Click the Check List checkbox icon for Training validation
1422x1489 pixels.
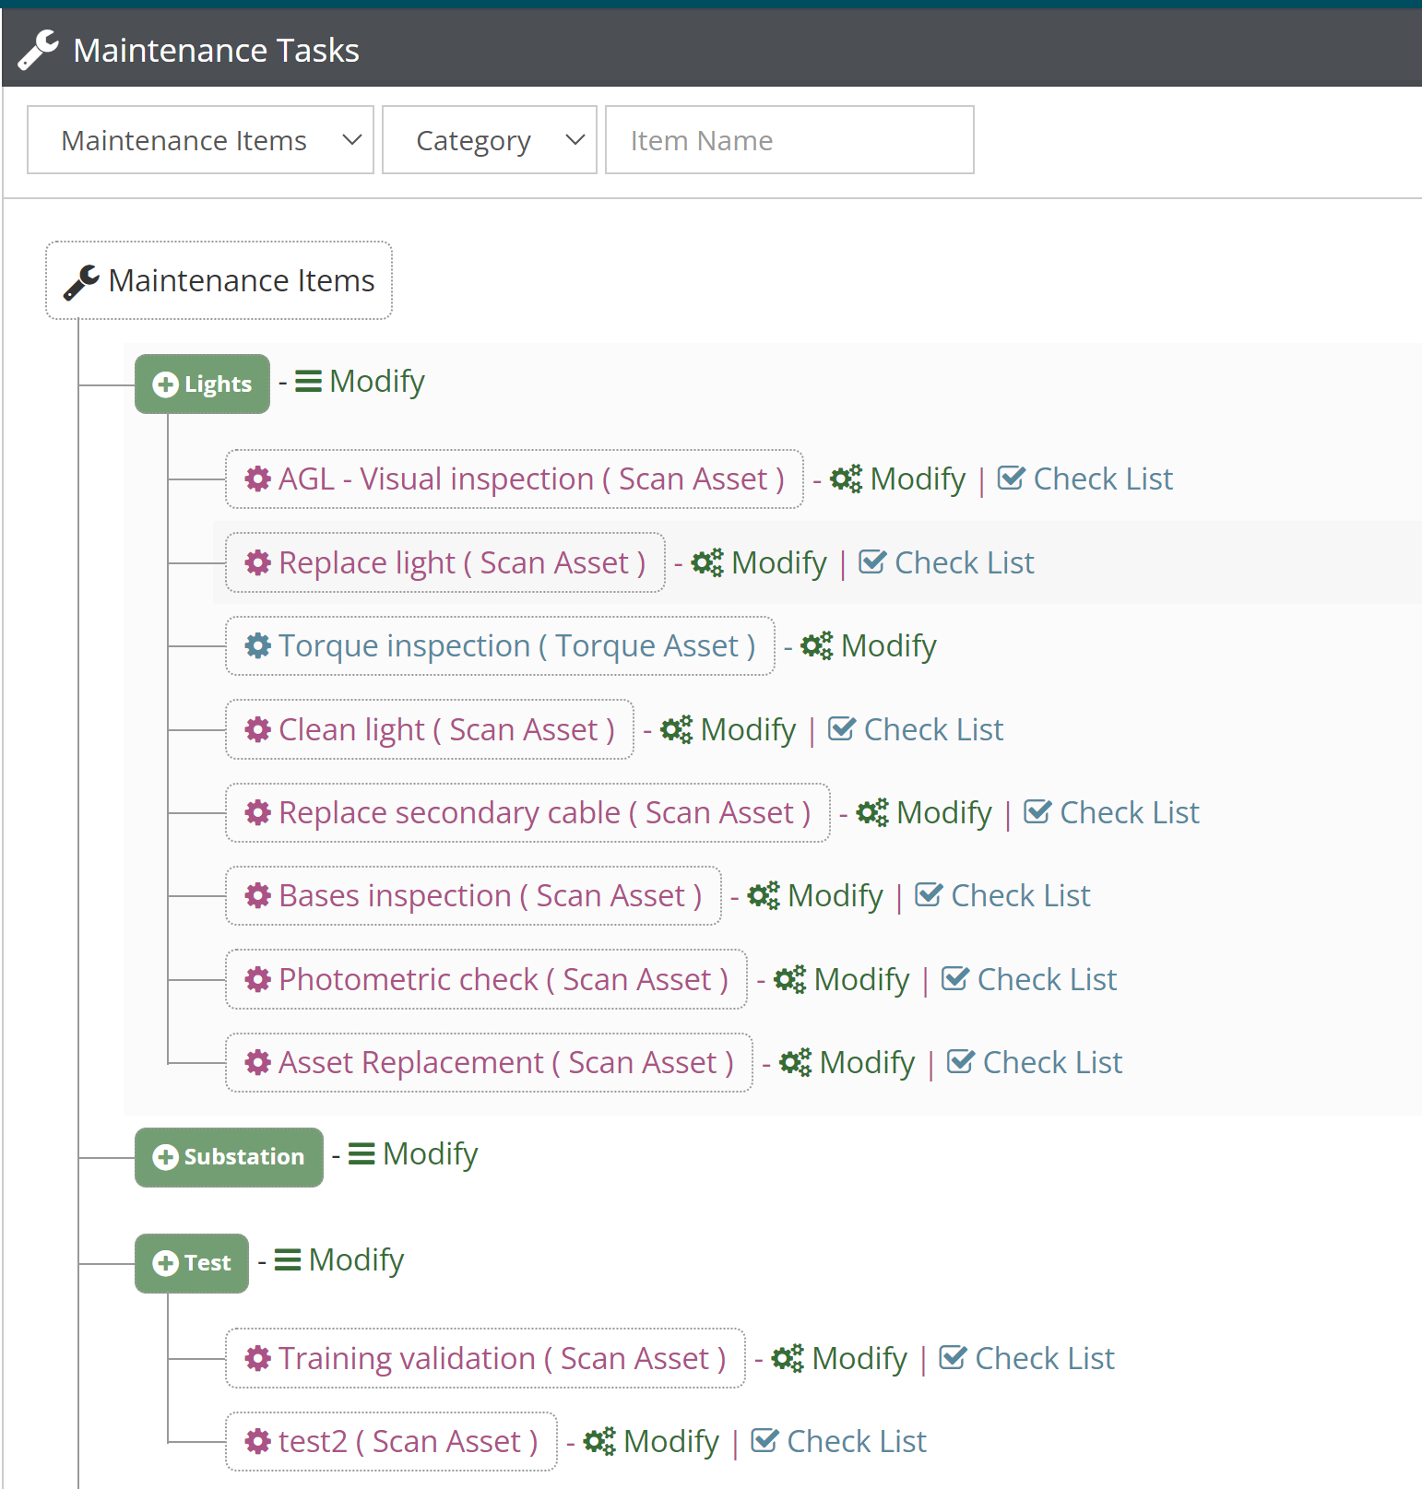953,1358
